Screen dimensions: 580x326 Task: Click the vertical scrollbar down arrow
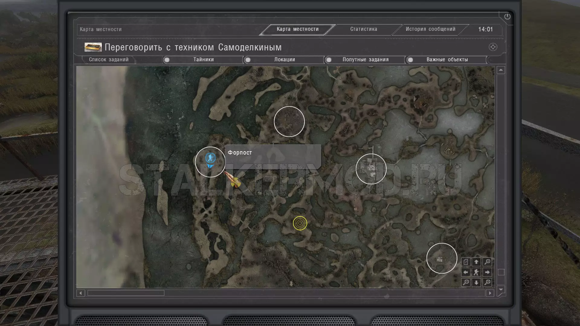[501, 289]
